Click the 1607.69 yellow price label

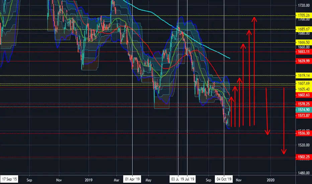304,83
